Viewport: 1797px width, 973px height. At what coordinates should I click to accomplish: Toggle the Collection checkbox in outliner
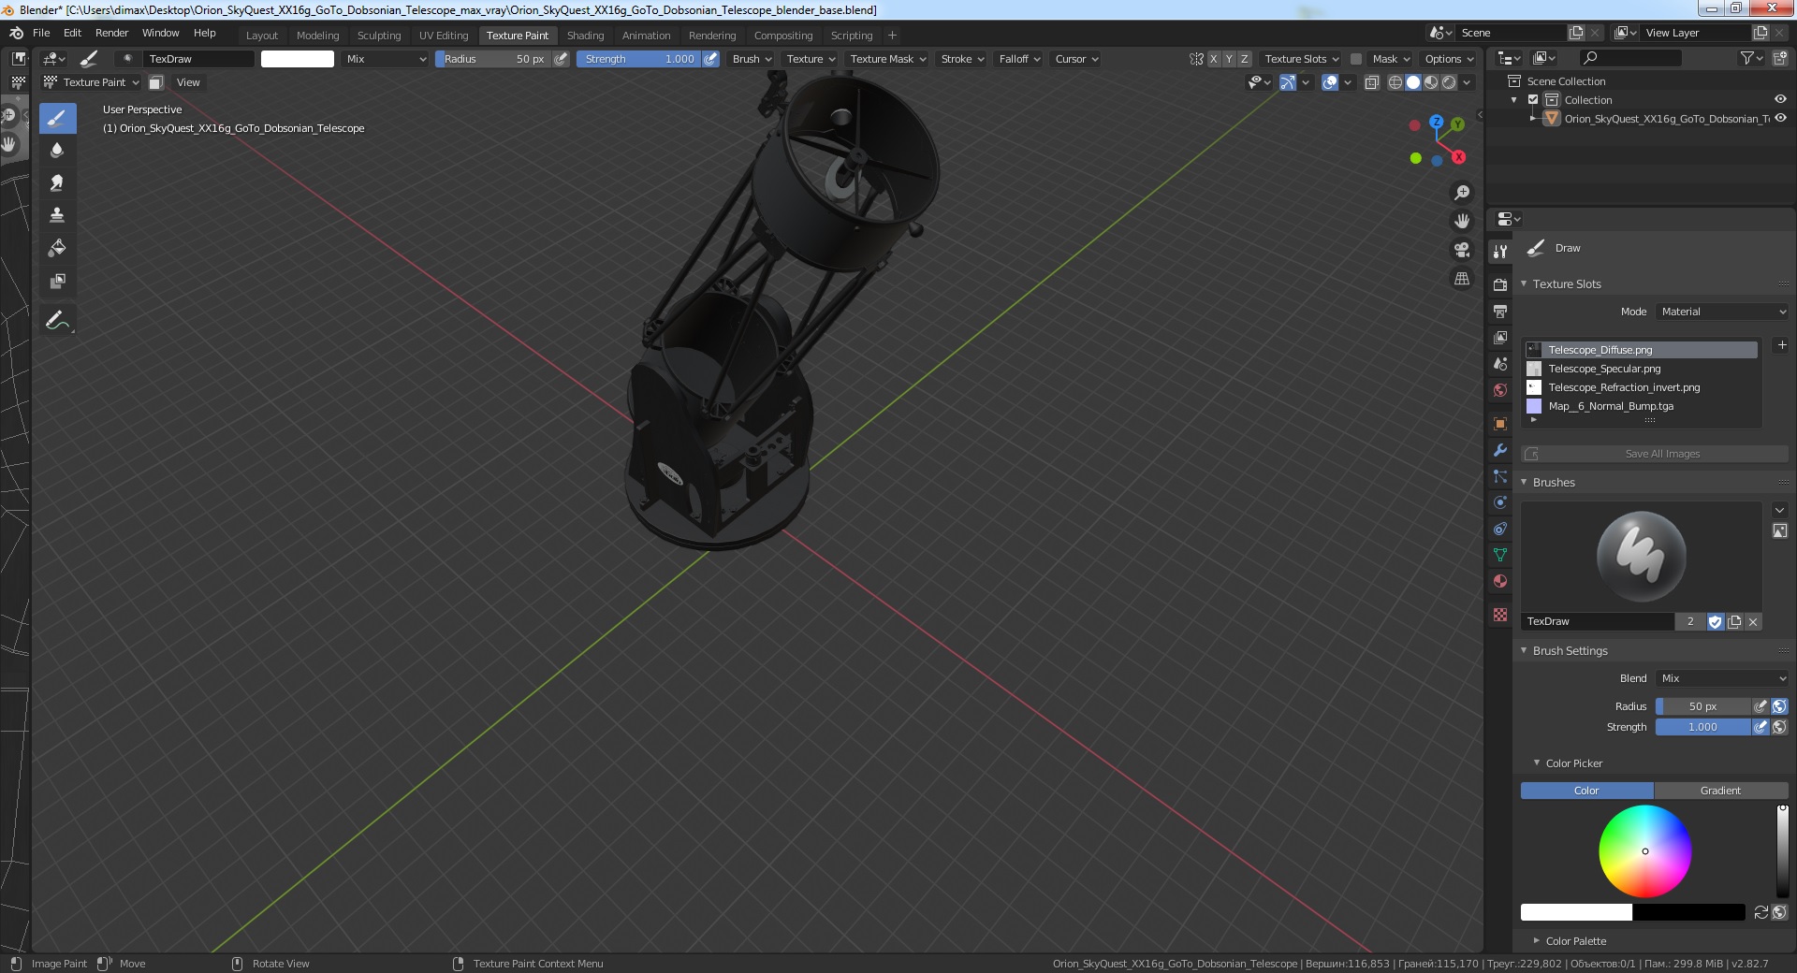coord(1533,99)
